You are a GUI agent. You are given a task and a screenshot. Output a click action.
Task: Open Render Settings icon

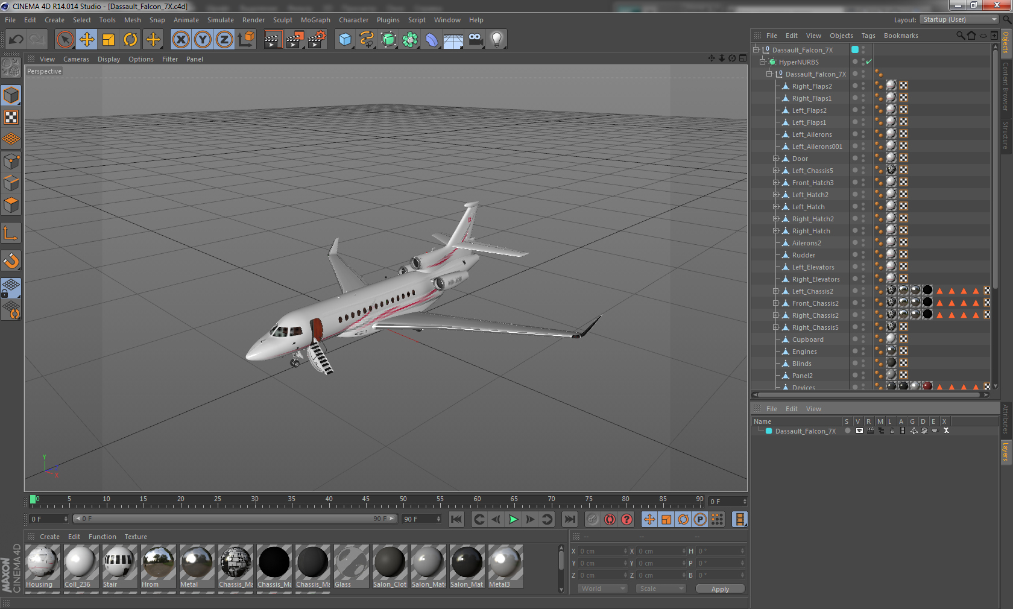(x=317, y=40)
